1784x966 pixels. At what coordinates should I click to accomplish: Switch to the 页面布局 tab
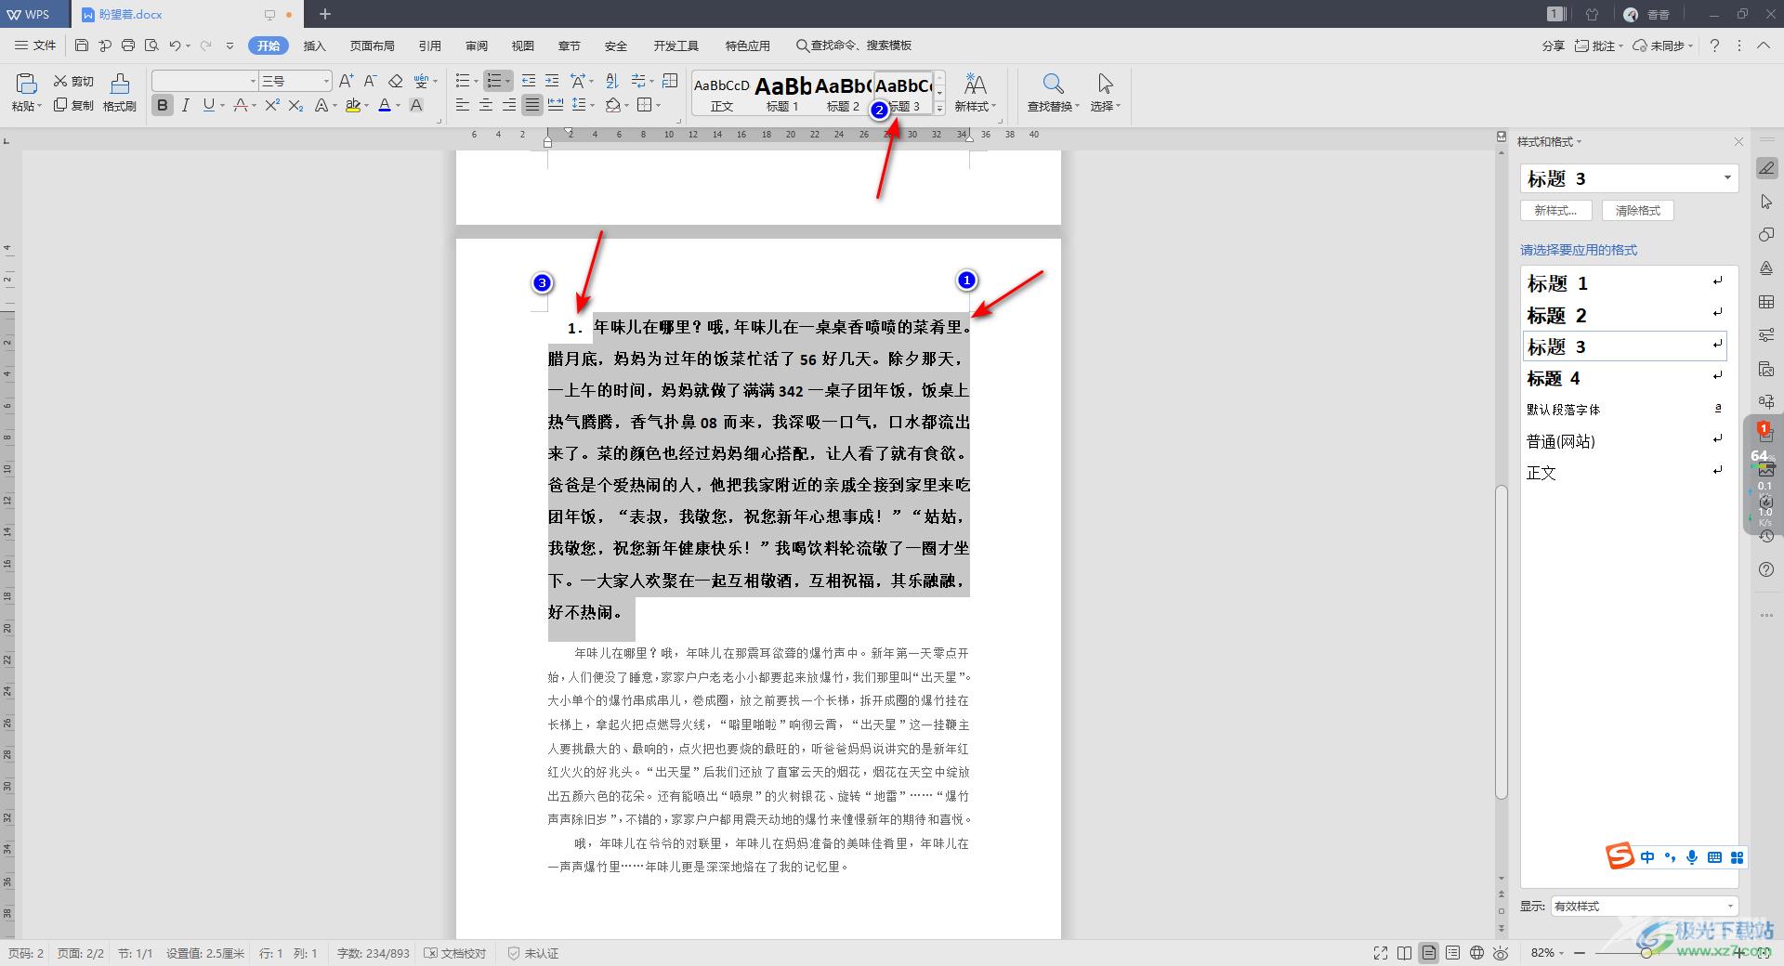tap(372, 46)
